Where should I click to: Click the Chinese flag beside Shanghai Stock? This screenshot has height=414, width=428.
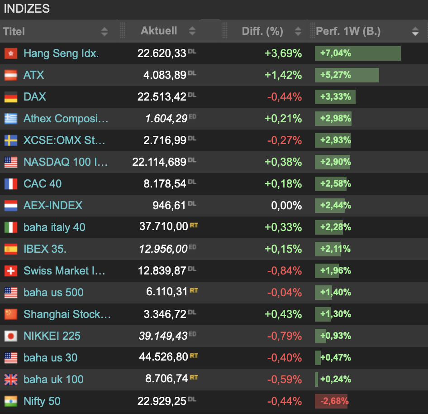pos(11,314)
